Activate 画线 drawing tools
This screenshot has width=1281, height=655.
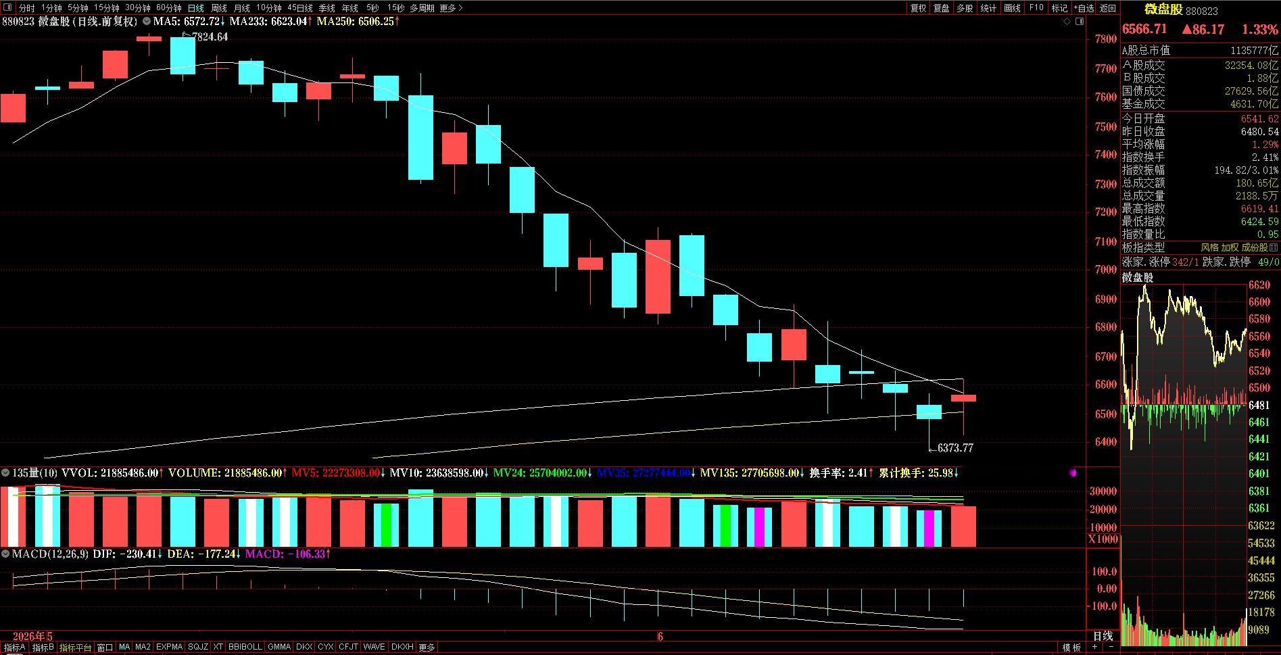point(1012,8)
